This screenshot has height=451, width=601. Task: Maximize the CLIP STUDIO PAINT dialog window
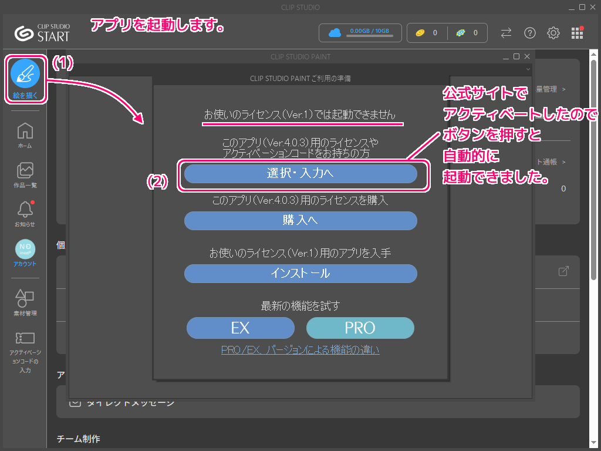[x=516, y=56]
